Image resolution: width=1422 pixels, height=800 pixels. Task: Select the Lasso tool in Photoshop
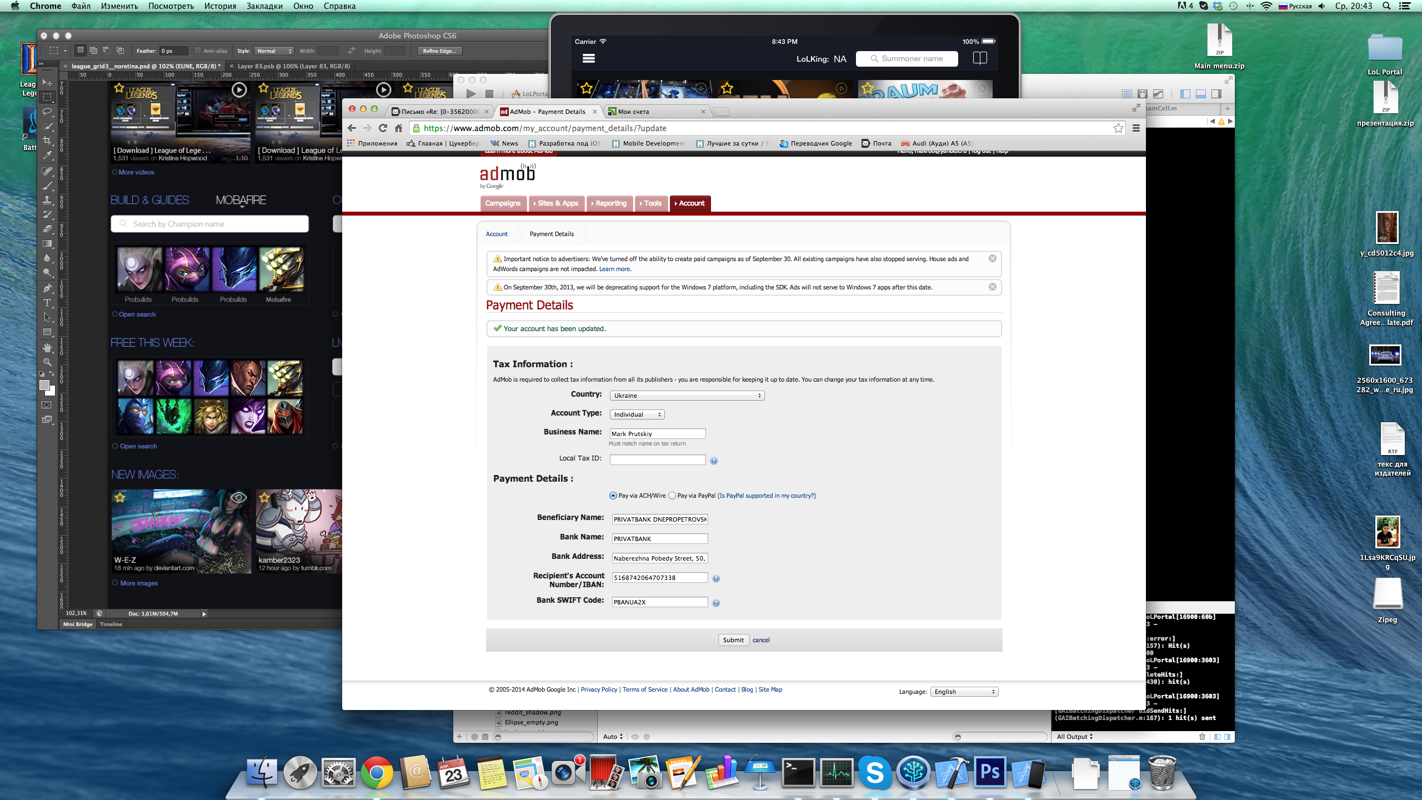(x=47, y=112)
